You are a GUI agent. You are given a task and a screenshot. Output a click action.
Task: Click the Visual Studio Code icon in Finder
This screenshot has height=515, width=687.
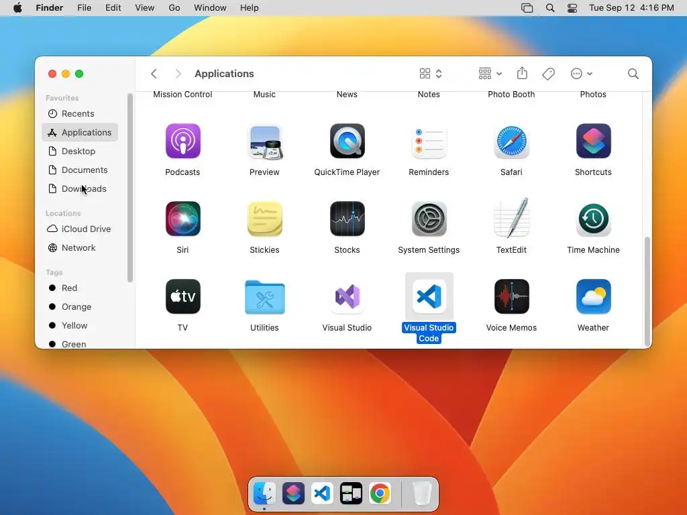point(429,296)
